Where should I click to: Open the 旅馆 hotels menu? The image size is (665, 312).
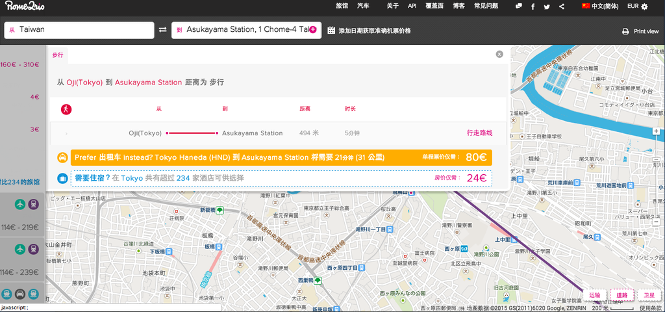(342, 6)
